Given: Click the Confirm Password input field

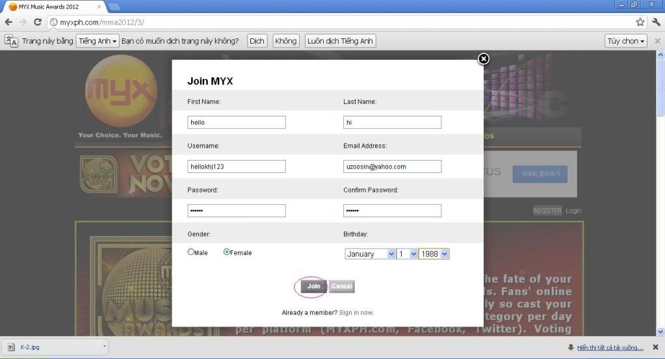Looking at the screenshot, I should tap(392, 211).
